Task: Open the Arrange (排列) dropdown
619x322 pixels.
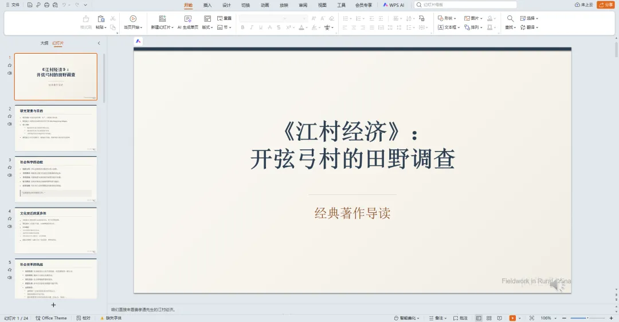Action: click(x=473, y=27)
